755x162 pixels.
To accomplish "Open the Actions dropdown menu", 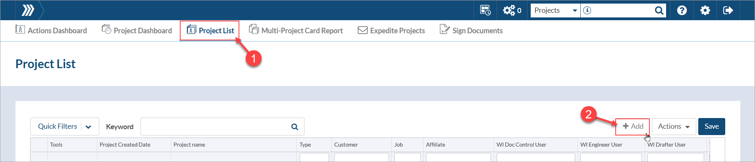I will point(674,127).
